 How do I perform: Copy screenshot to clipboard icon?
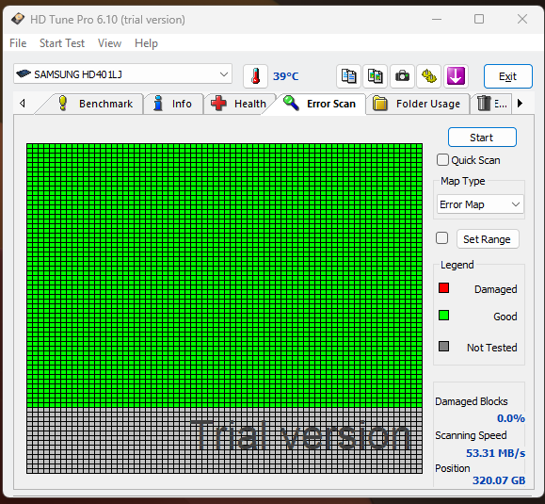click(x=376, y=76)
